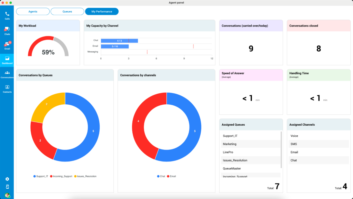353x199 pixels.
Task: Select QueueMaster in Assigned Queues list
Action: [251, 168]
